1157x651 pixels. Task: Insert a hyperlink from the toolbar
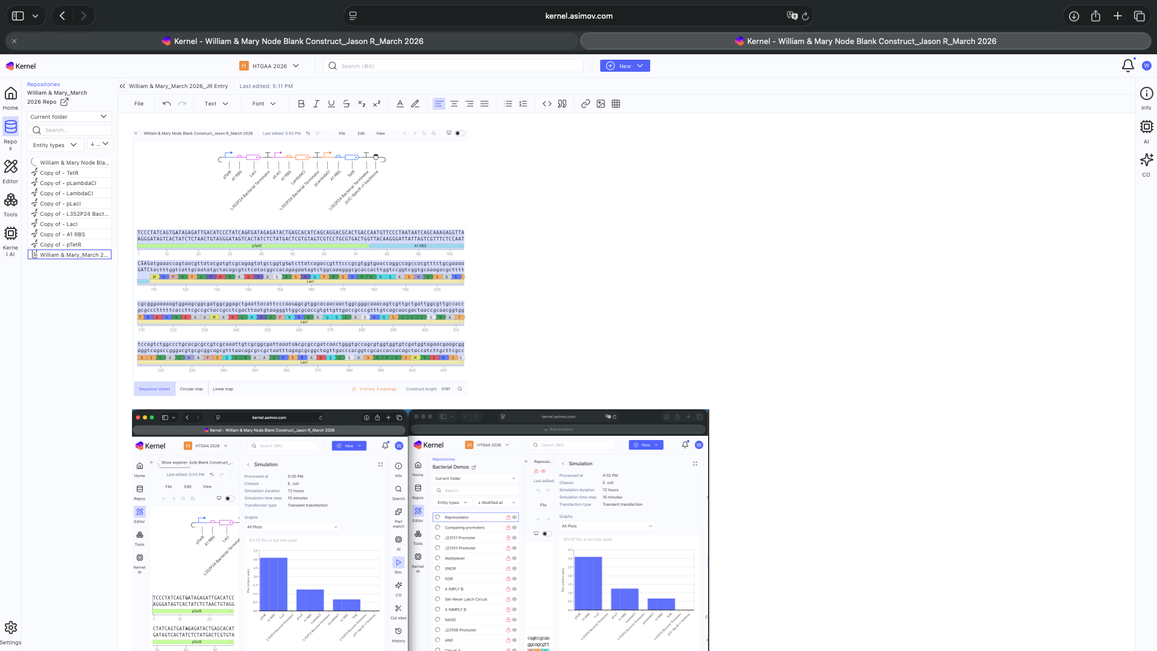pos(586,104)
